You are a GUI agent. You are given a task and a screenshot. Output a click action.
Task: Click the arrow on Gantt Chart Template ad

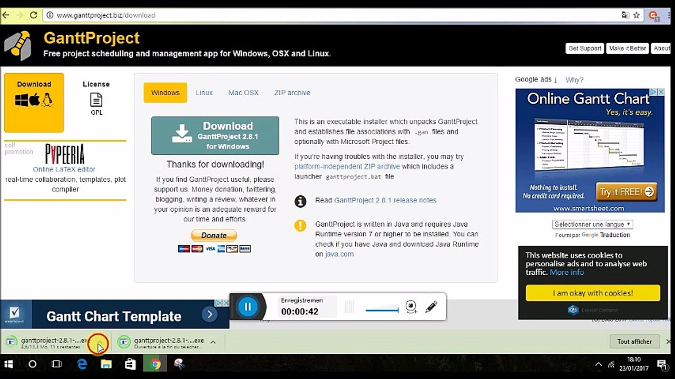(x=209, y=315)
